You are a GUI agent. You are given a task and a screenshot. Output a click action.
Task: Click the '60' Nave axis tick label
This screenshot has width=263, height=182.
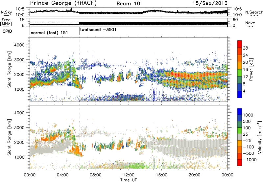pos(235,20)
